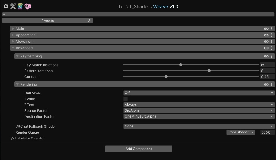Click the Pattern Iterations slider handle

click(209, 71)
